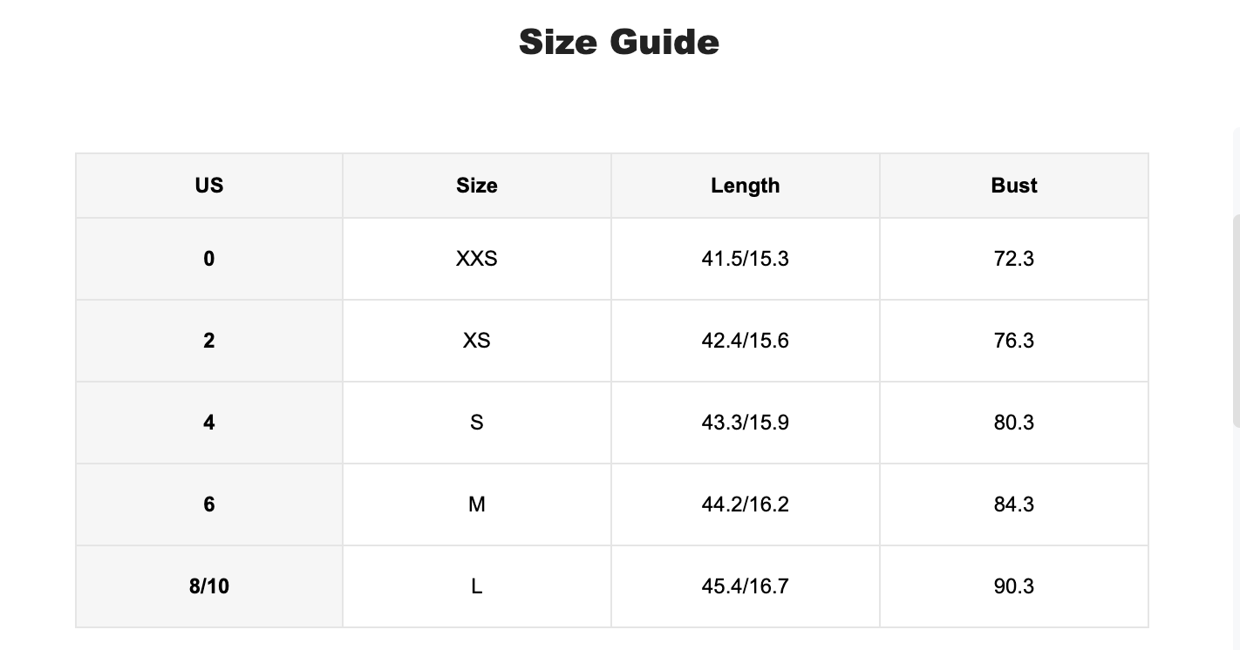1240x650 pixels.
Task: Click US size 8/10 cell
Action: pos(209,586)
